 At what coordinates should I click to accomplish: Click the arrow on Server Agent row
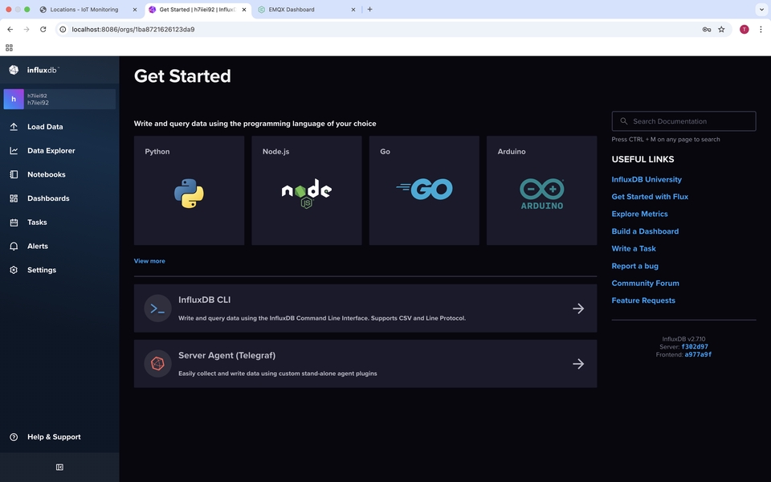pos(578,364)
